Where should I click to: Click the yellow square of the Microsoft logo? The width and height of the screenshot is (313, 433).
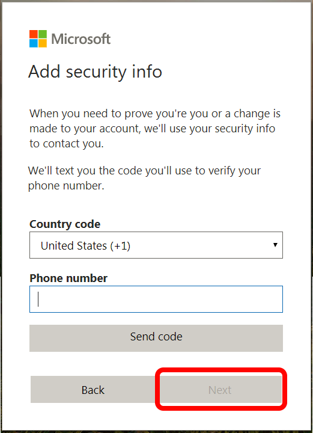click(43, 43)
